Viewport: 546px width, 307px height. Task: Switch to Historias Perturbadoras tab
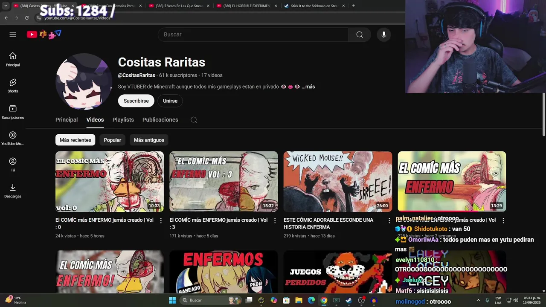(111, 6)
